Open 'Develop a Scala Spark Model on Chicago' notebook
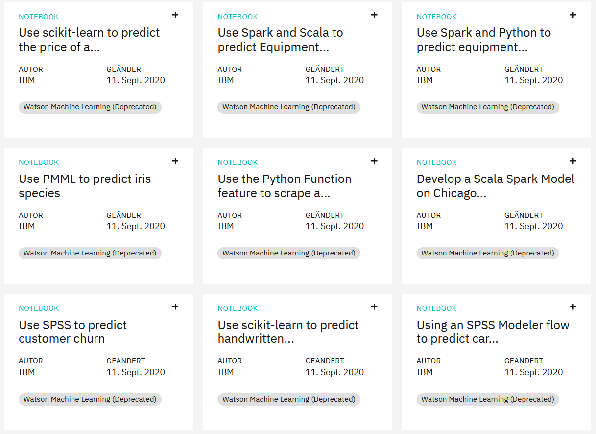Image resolution: width=596 pixels, height=434 pixels. coord(496,186)
